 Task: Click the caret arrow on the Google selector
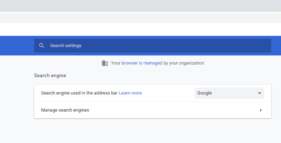coord(259,93)
